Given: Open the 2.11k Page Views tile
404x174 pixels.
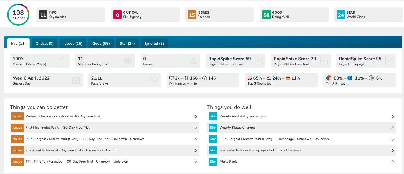Looking at the screenshot, I should pos(124,80).
